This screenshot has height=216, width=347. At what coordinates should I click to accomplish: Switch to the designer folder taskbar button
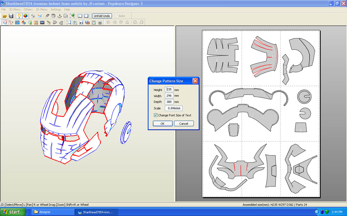click(x=53, y=212)
